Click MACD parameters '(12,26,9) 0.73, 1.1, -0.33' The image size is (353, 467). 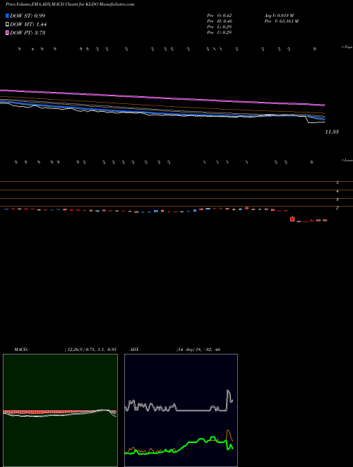coord(90,350)
